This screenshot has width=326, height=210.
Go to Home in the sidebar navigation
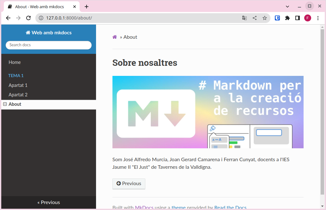coord(15,62)
